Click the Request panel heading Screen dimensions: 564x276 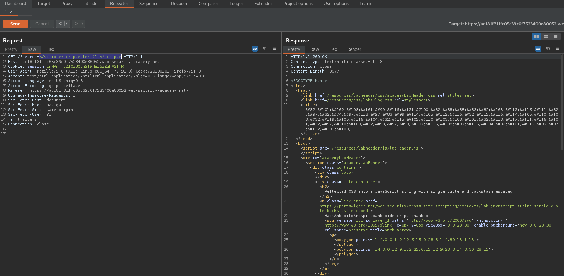13,41
